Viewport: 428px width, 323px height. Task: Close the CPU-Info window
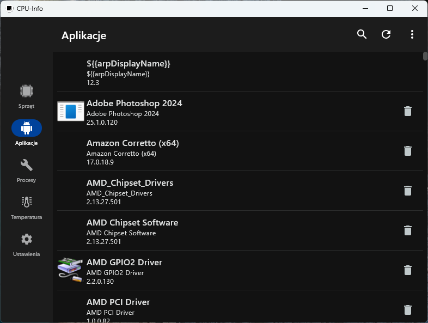414,9
